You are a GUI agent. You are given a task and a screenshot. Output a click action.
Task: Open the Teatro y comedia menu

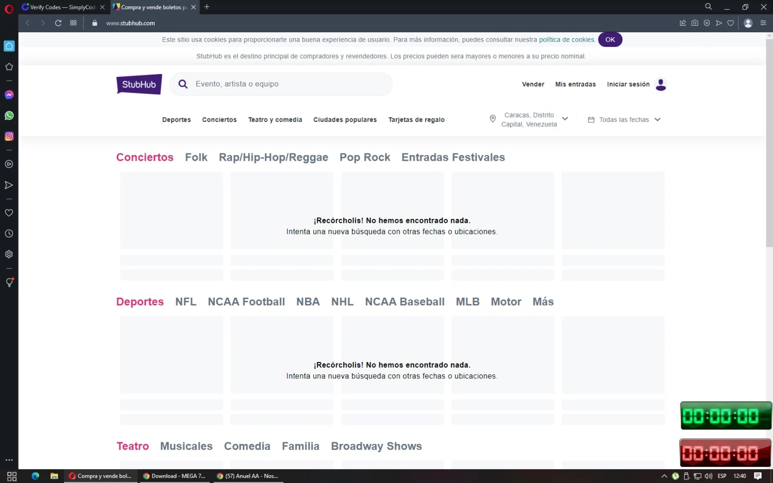(x=275, y=119)
